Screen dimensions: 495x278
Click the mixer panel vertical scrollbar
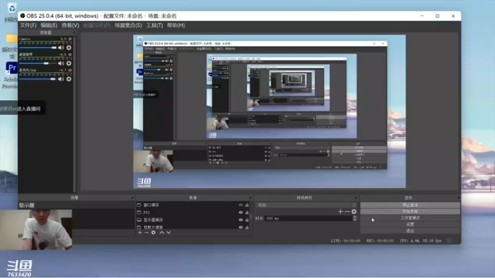(x=75, y=114)
